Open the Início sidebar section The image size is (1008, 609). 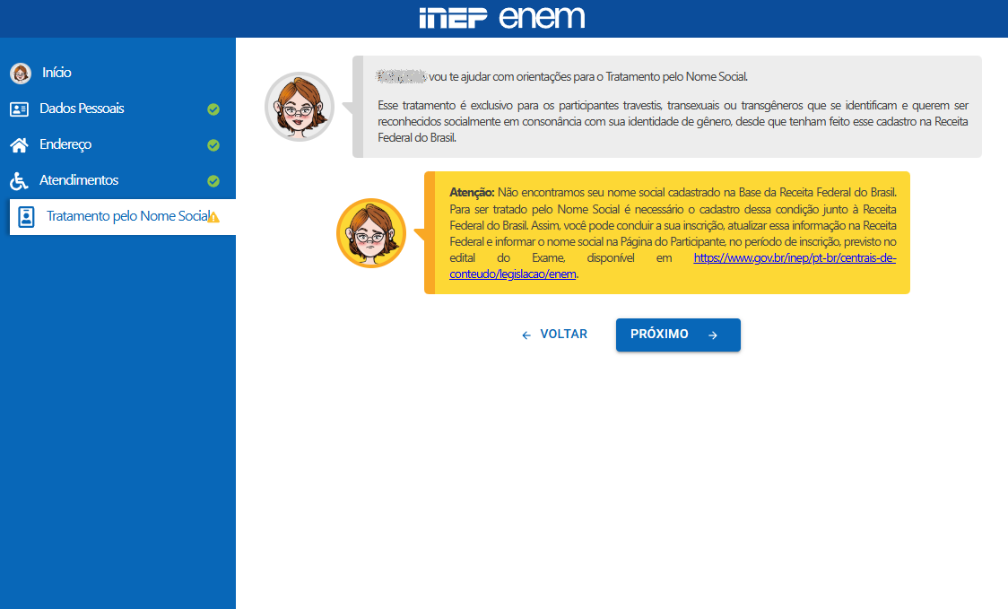(x=57, y=73)
